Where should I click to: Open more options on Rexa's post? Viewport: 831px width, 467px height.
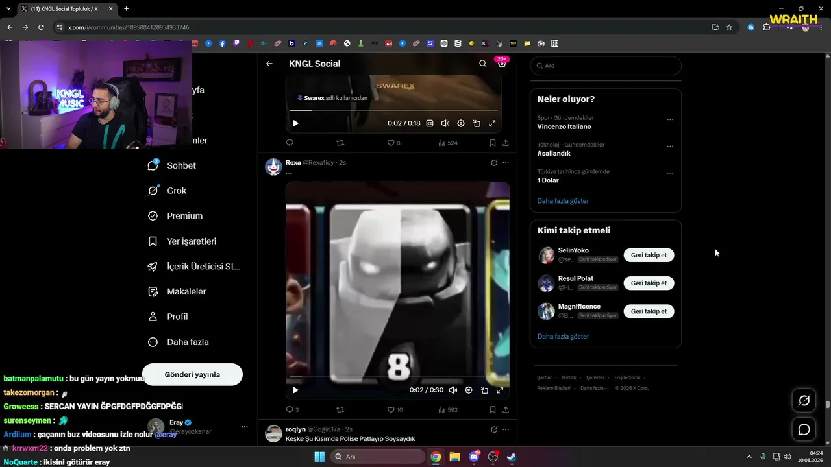506,163
